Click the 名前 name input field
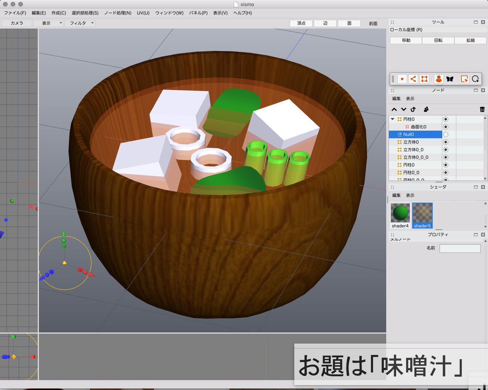The width and height of the screenshot is (488, 390). 460,248
